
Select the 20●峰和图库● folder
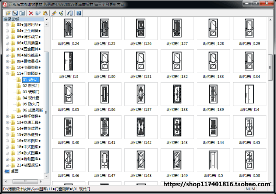pos(29,159)
